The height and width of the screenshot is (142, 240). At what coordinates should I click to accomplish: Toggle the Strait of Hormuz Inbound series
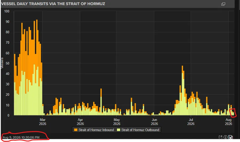[x=94, y=130]
